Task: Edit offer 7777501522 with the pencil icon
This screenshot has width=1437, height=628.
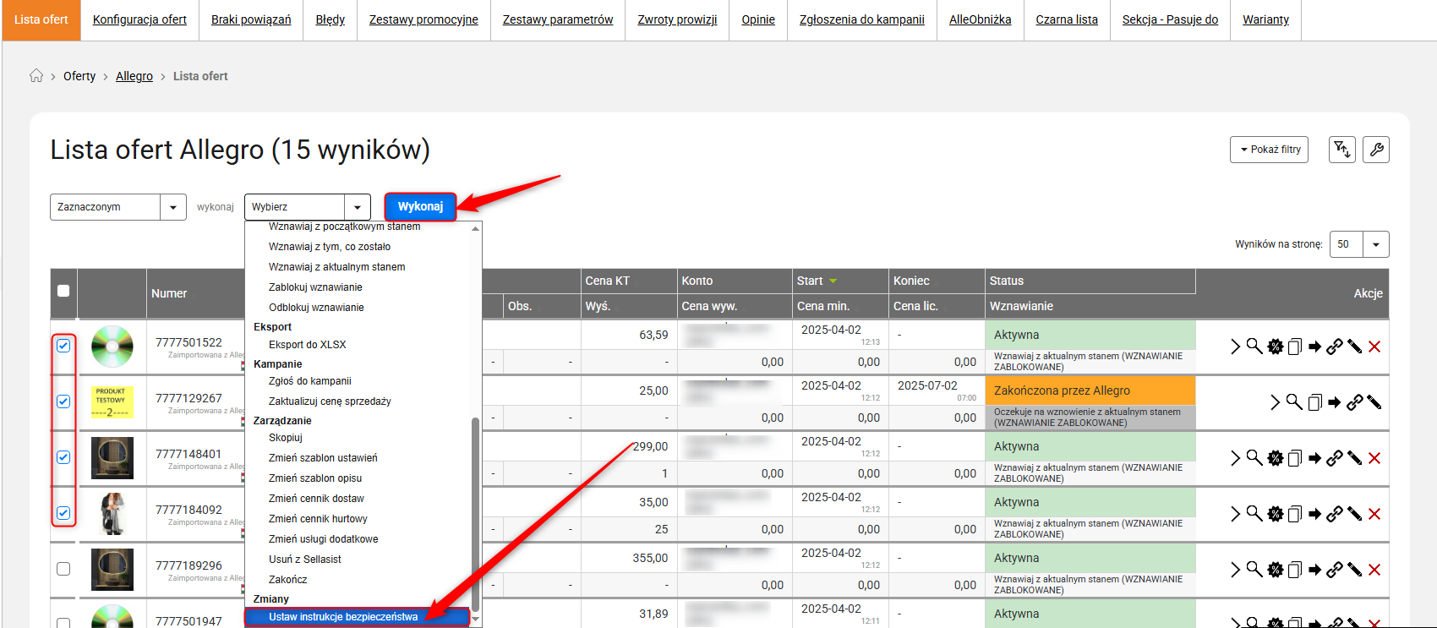Action: pos(1354,347)
